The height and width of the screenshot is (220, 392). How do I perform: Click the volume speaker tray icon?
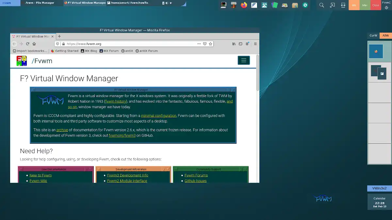pos(167,3)
